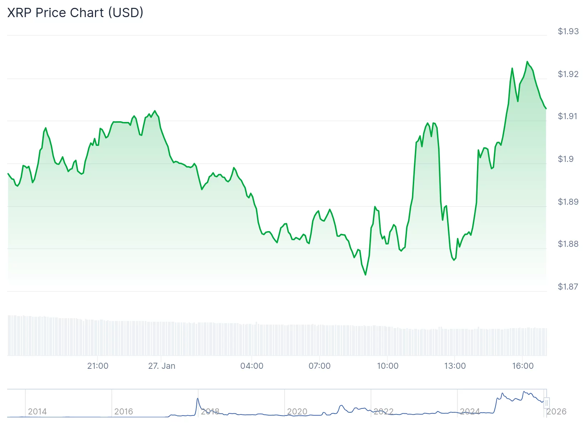Click the 2020 label in the navigator
The image size is (587, 428).
pos(297,412)
